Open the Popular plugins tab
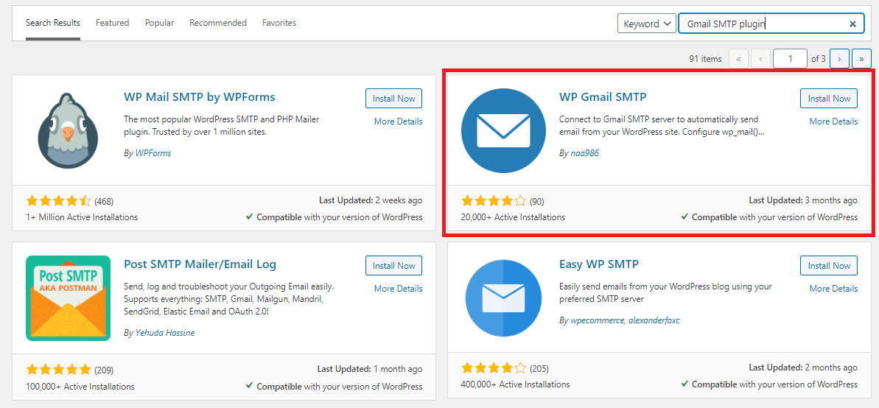Viewport: 879px width, 408px height. (x=159, y=23)
